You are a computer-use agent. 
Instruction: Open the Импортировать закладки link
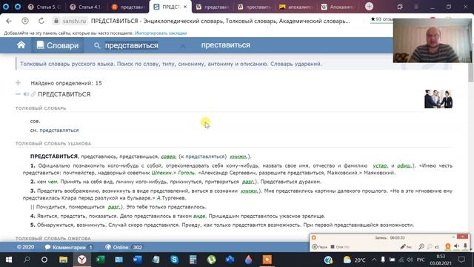tap(161, 33)
